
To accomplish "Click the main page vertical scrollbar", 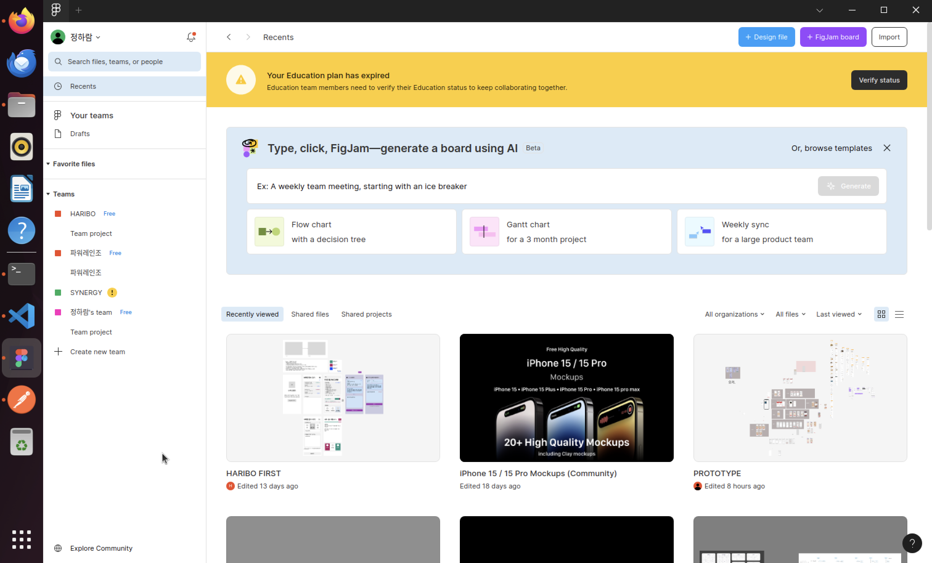I will point(929,127).
